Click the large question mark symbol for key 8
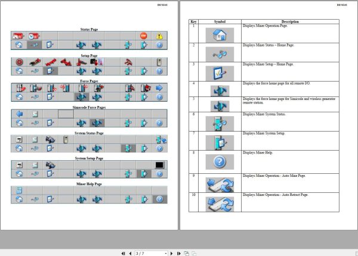 [x=220, y=162]
